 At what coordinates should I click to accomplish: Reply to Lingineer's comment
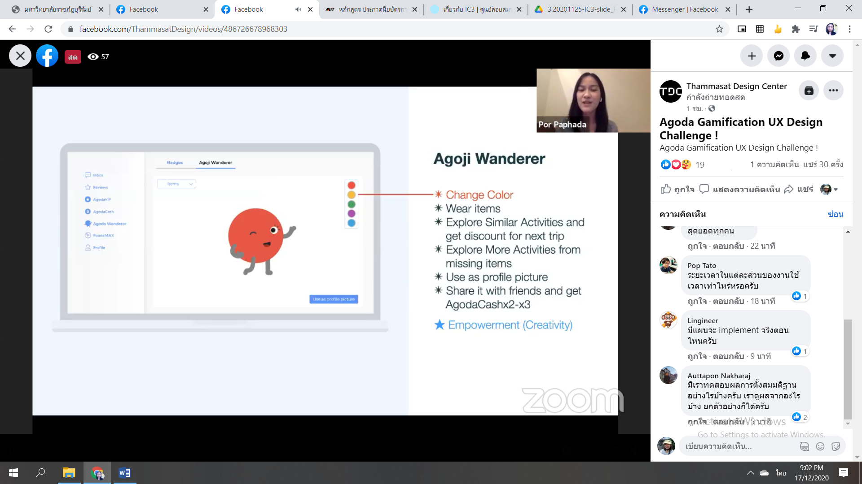(x=729, y=356)
